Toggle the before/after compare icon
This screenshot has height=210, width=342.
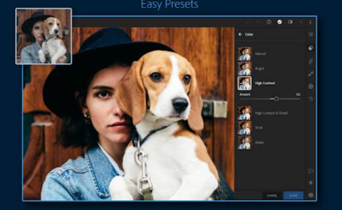click(291, 22)
